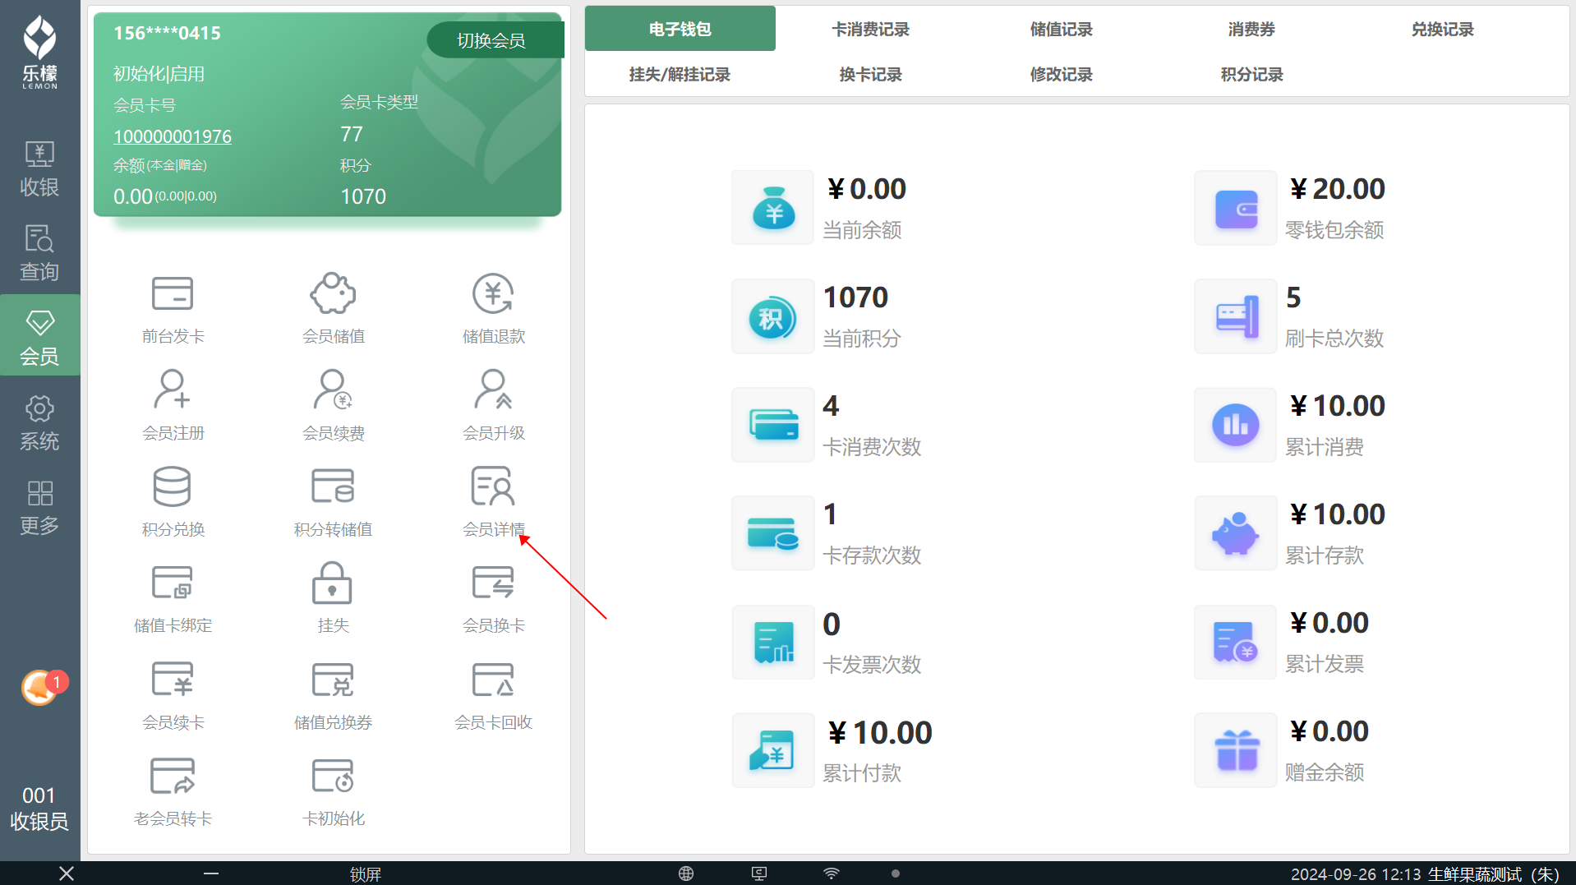Click the 储值退款 refund icon

493,293
